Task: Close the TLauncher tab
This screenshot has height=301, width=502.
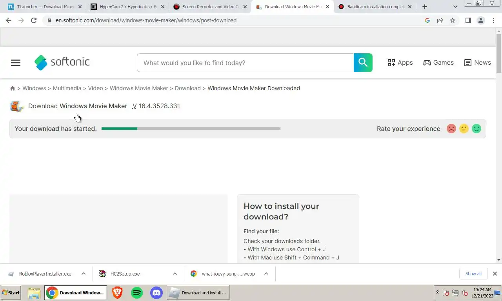Action: (80, 7)
